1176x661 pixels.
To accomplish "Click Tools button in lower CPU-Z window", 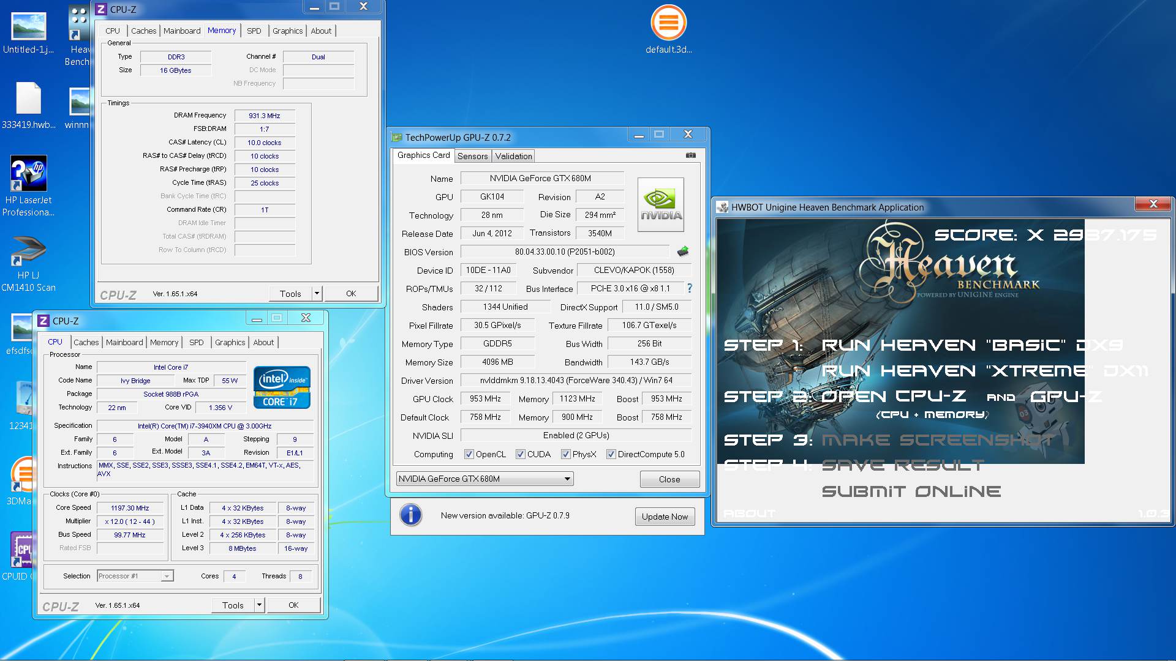I will coord(233,605).
